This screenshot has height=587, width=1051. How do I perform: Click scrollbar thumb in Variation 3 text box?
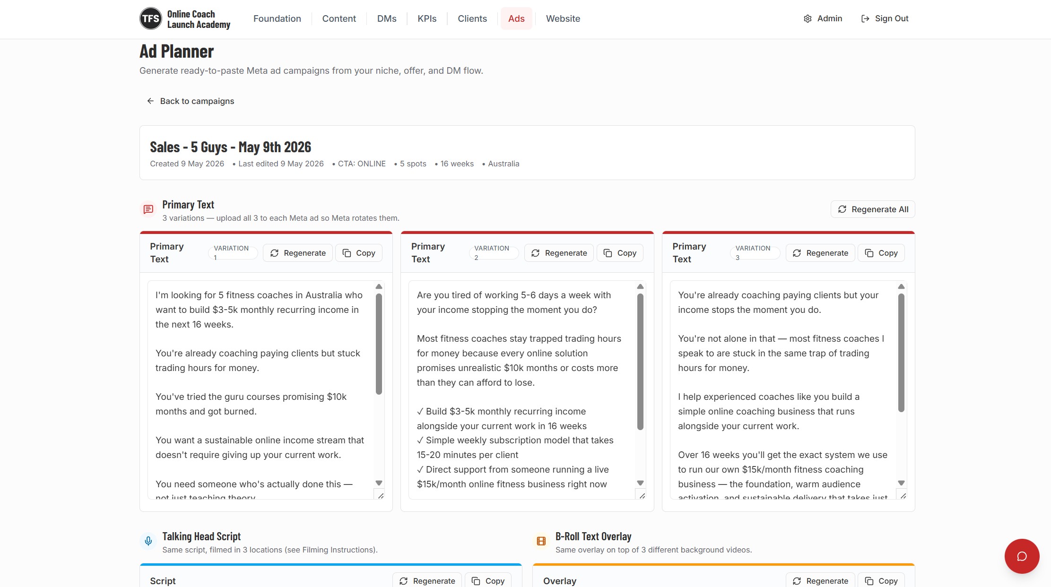pyautogui.click(x=901, y=353)
